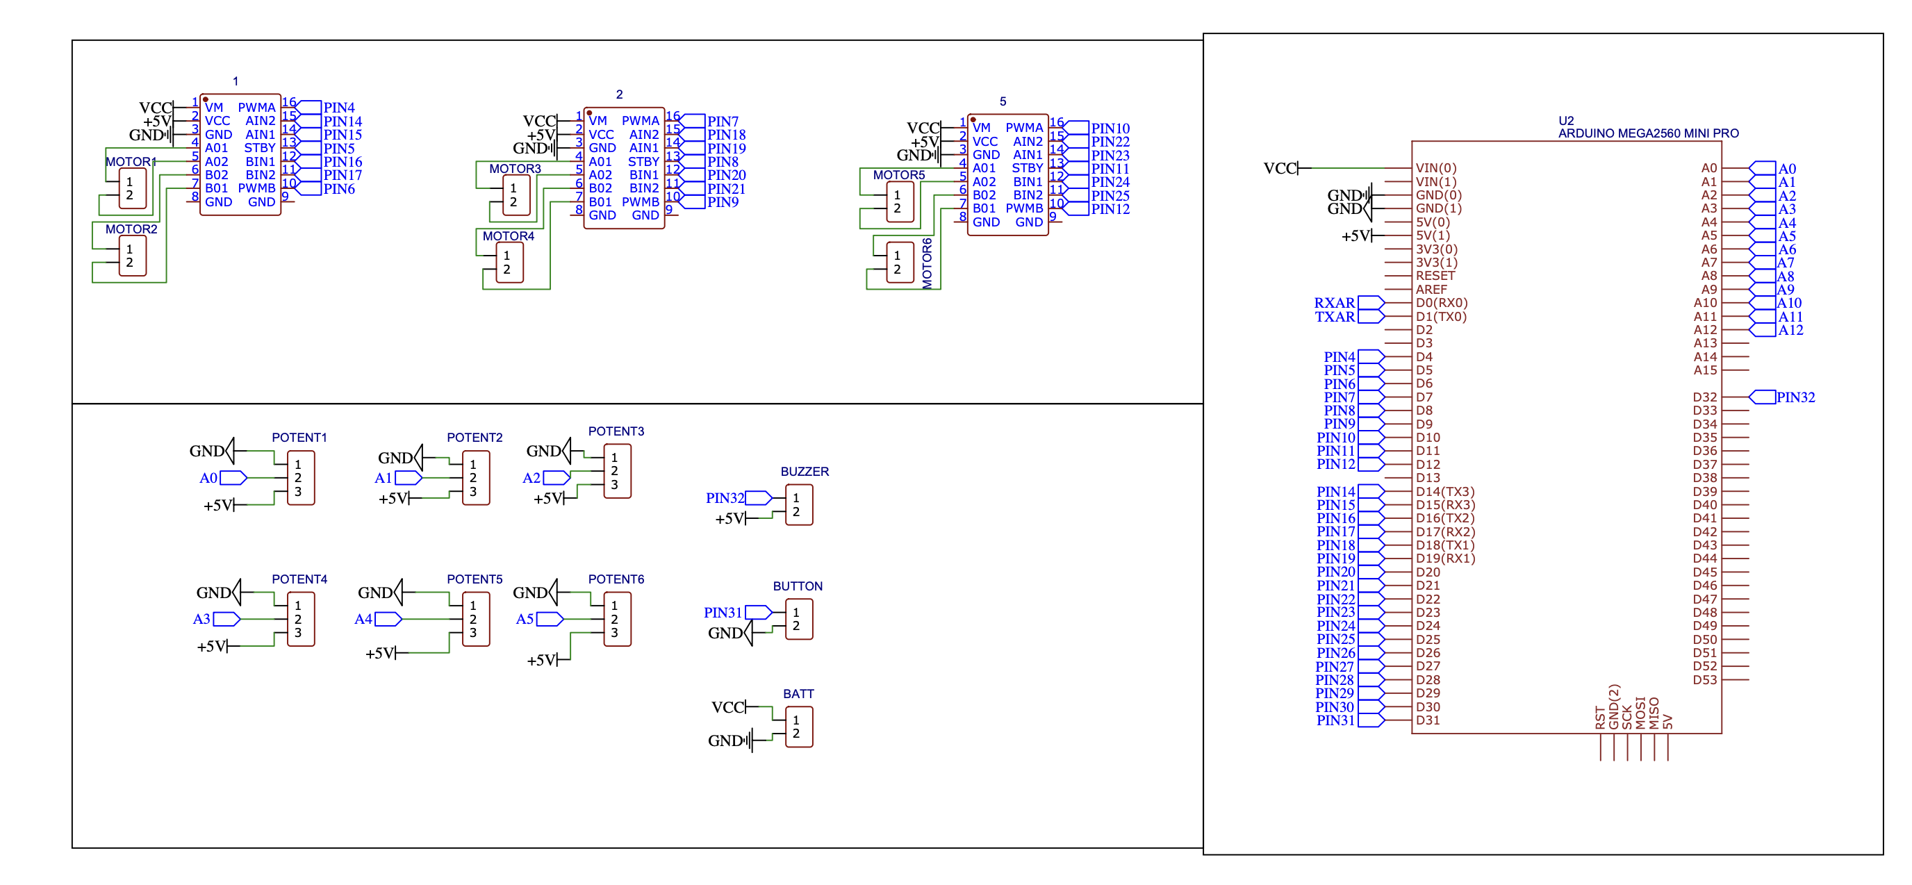Select the PIN32 flag on Arduino D32 pin
Screen dimensions: 1912x885
[x=1763, y=397]
